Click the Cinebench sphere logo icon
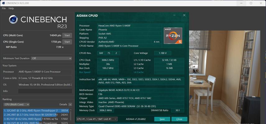 [13, 20]
